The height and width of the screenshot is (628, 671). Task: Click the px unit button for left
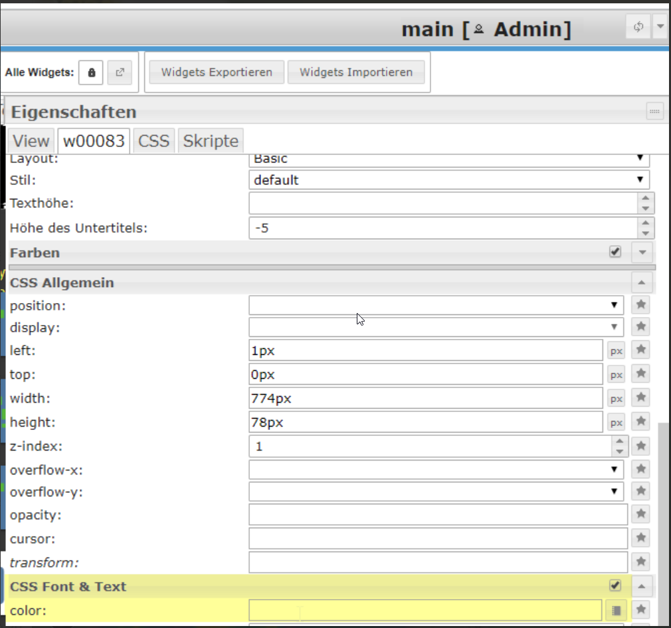click(x=617, y=351)
